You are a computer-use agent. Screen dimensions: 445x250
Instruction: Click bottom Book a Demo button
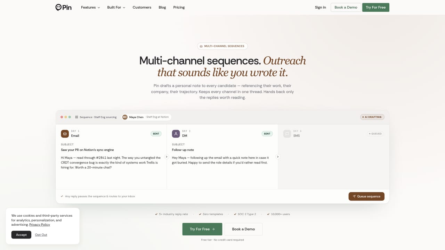pos(243,229)
